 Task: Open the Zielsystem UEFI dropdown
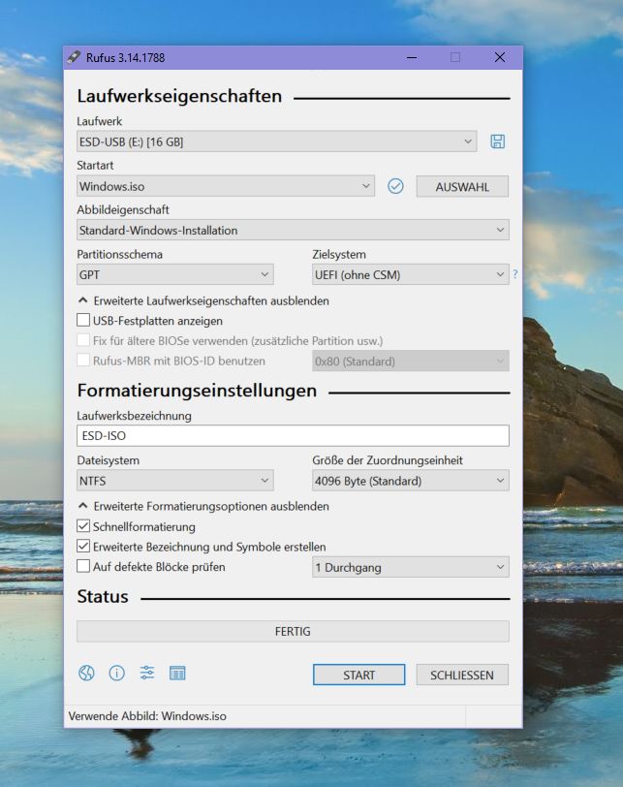pos(410,274)
